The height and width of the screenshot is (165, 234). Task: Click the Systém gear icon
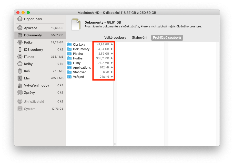(x=20, y=109)
